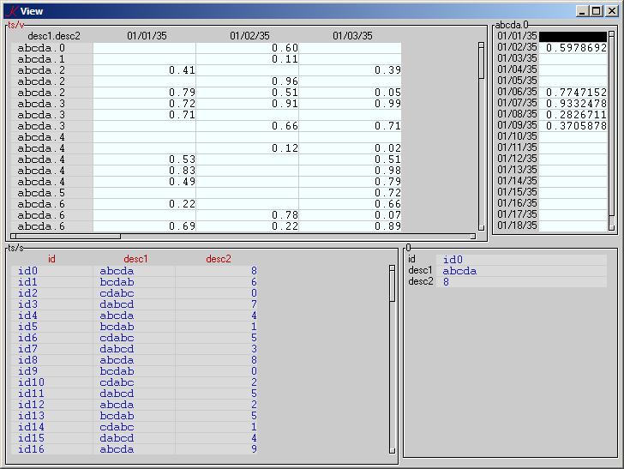This screenshot has width=624, height=469.
Task: Select the 01/06/35 row in abcda.0 panel
Action: (x=517, y=92)
